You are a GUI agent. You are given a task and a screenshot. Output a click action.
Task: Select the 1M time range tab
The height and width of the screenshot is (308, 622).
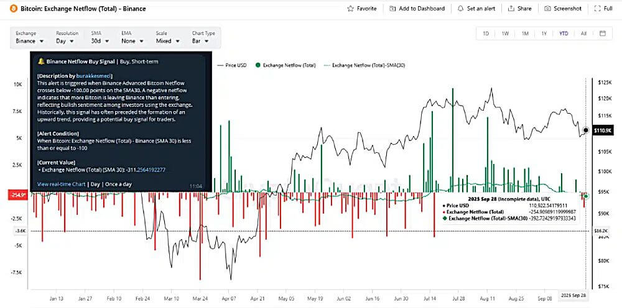pyautogui.click(x=525, y=34)
